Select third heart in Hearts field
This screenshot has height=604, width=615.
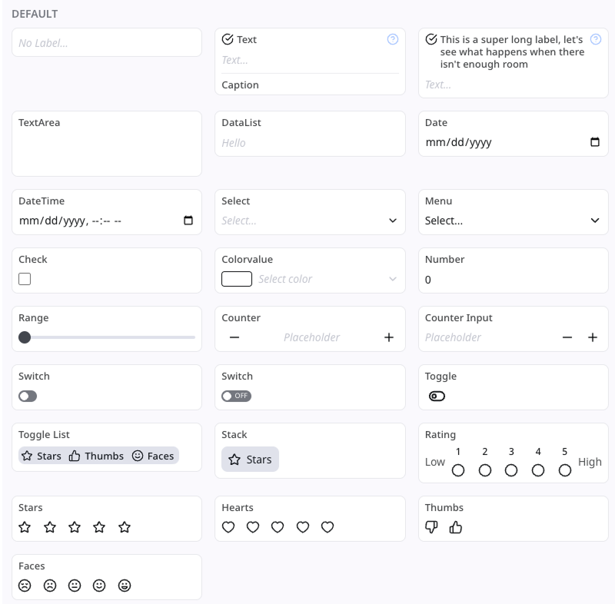pos(278,527)
